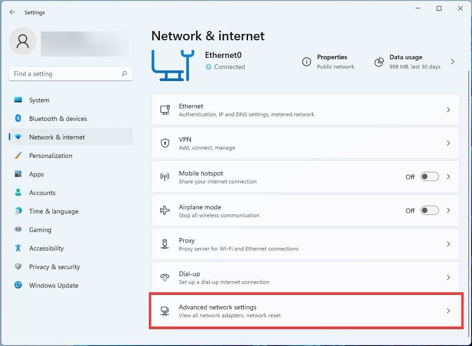Click the Mobile hotspot antenna icon

tap(165, 177)
